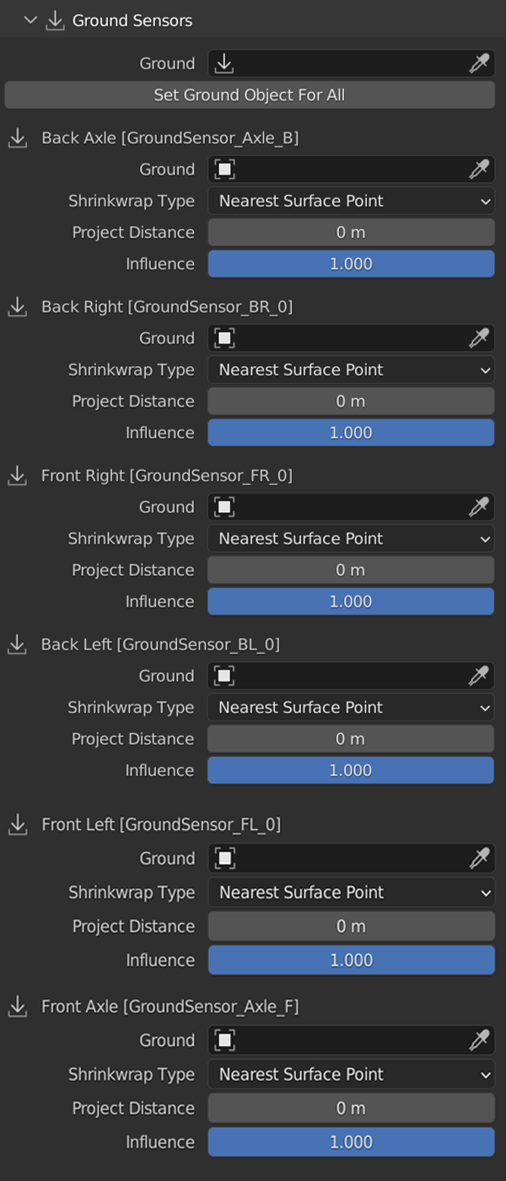Click the Shrinkwrap icon for Back Axle section
The height and width of the screenshot is (1181, 506).
[17, 138]
